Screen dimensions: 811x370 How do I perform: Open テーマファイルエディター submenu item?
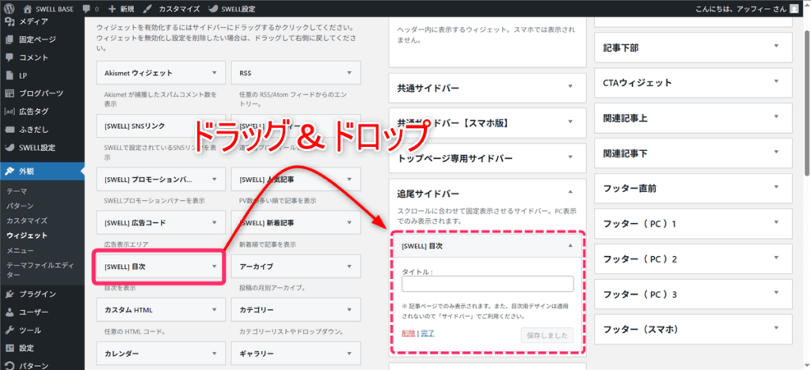pyautogui.click(x=41, y=270)
